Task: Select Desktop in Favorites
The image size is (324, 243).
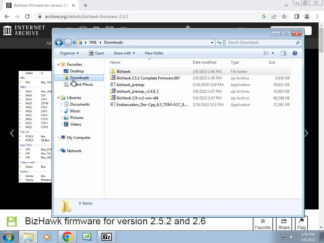Action: tap(77, 71)
